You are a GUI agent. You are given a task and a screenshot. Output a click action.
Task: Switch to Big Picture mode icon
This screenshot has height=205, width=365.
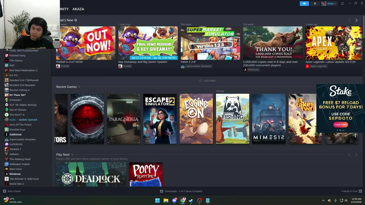click(x=342, y=3)
